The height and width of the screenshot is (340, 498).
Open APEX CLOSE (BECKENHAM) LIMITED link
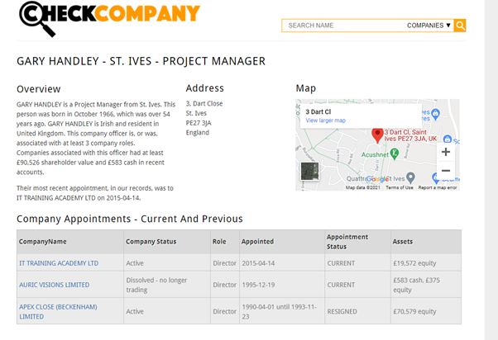[55, 310]
